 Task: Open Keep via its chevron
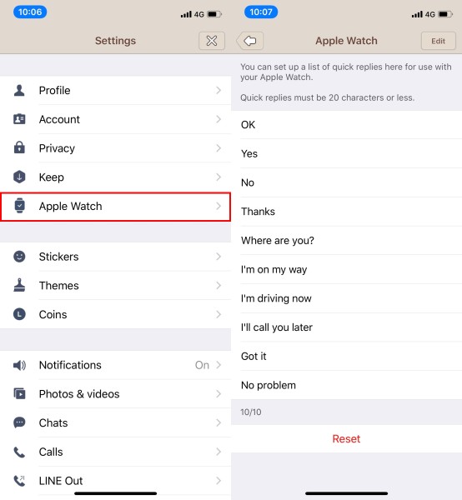pos(218,177)
